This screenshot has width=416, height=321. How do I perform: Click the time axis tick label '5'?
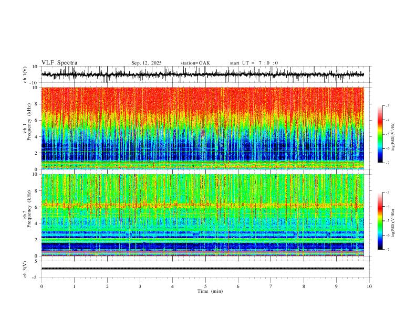pyautogui.click(x=205, y=286)
